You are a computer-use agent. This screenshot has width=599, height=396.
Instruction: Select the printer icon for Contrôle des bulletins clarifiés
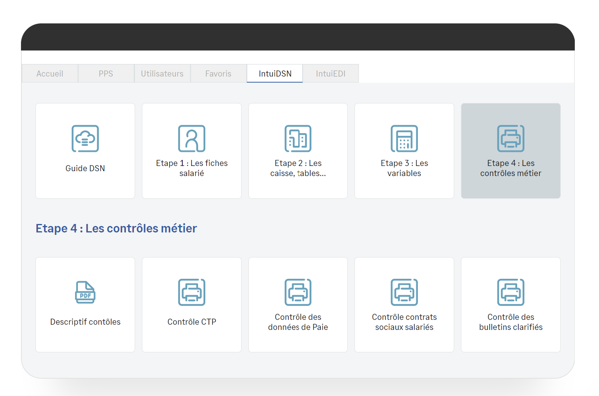[x=511, y=292]
